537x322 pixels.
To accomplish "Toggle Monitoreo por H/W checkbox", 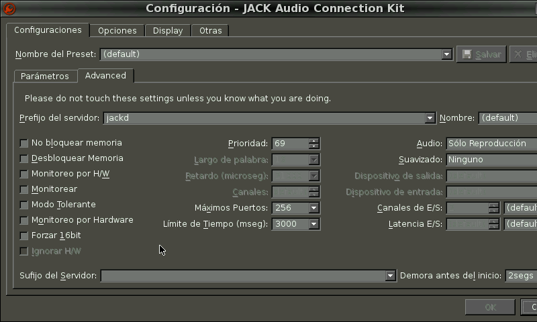I will pos(24,174).
